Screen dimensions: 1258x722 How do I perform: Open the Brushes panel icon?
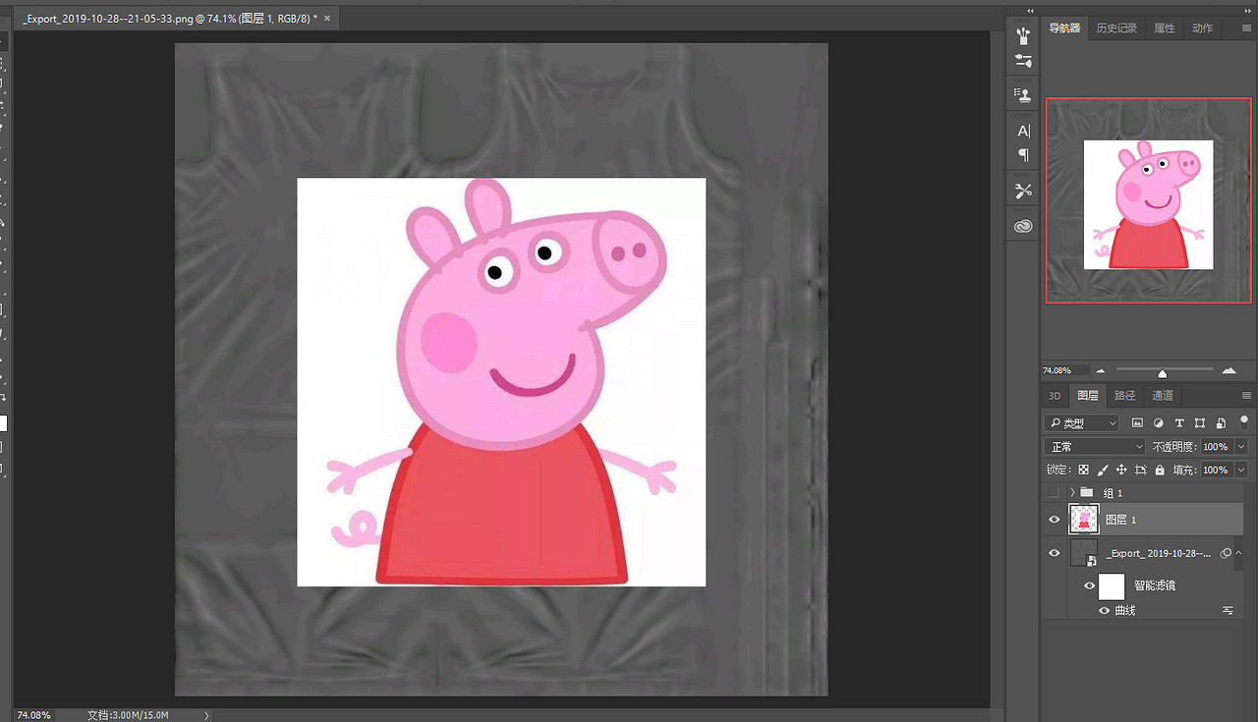click(x=1023, y=36)
